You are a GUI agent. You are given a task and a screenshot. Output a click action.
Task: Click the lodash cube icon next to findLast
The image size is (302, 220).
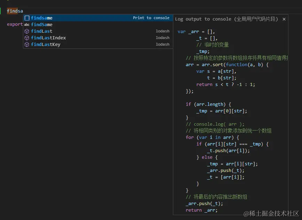[x=27, y=31]
